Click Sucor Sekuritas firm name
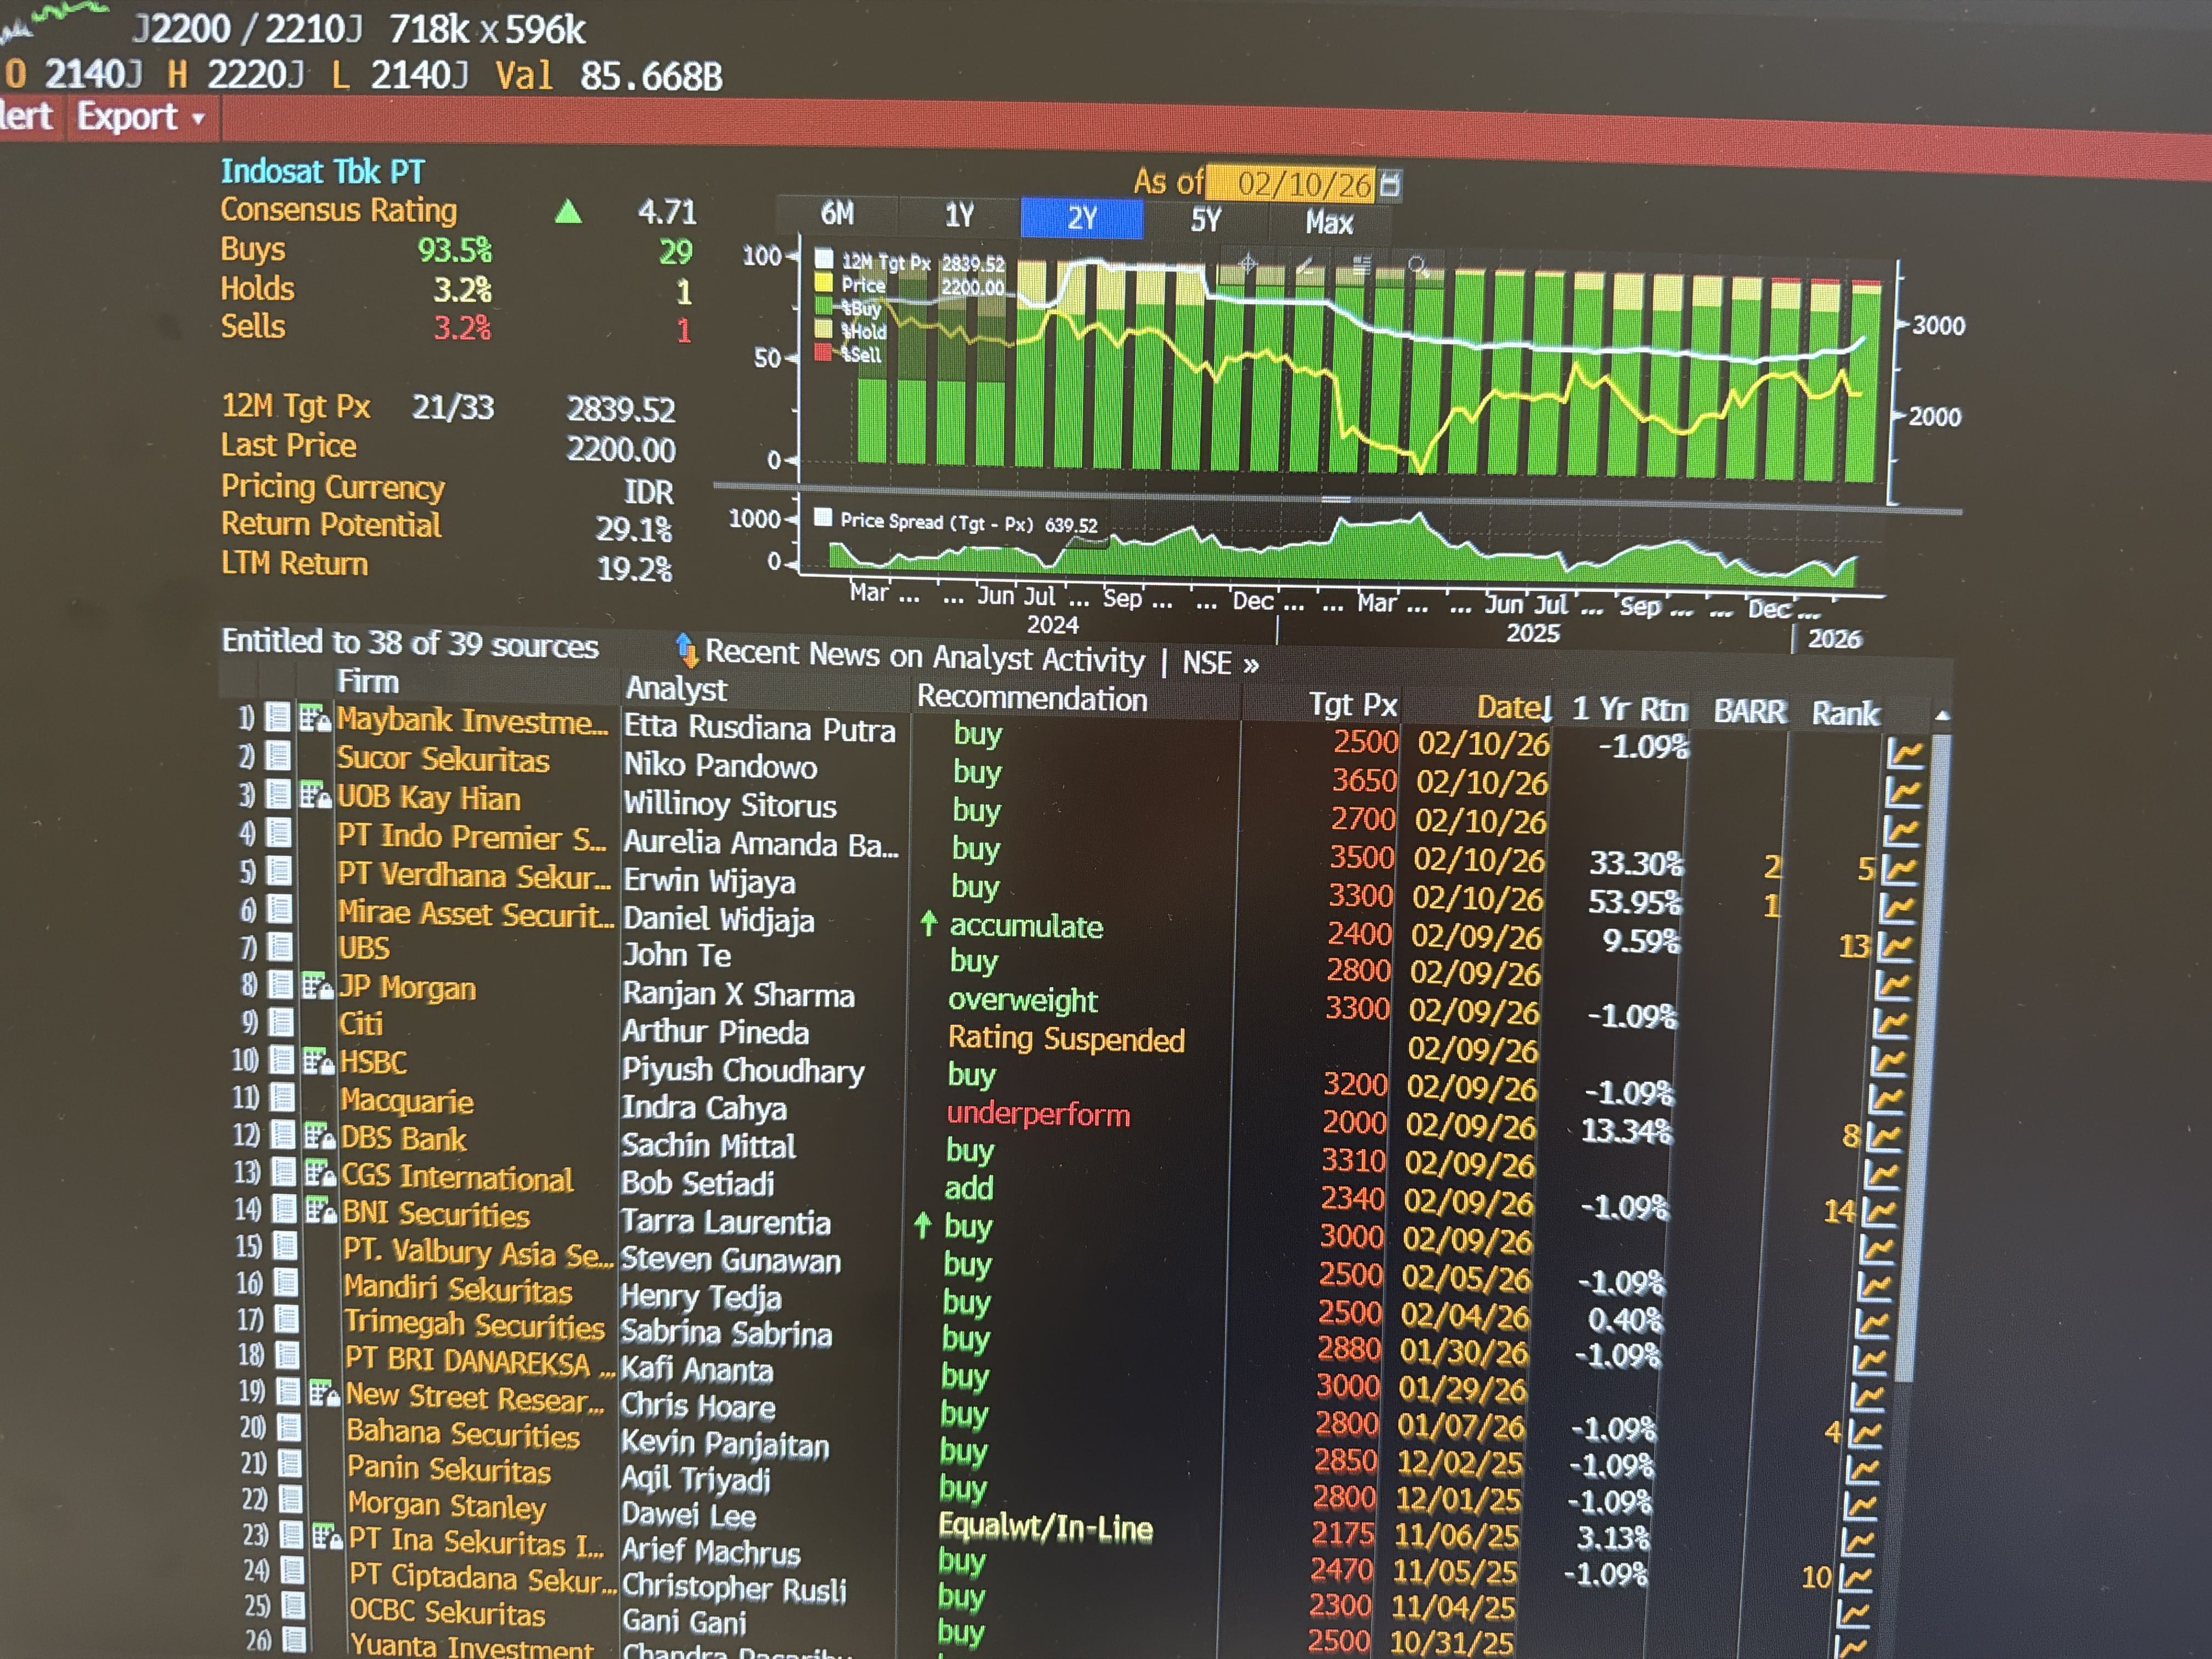This screenshot has width=2212, height=1659. [x=443, y=760]
